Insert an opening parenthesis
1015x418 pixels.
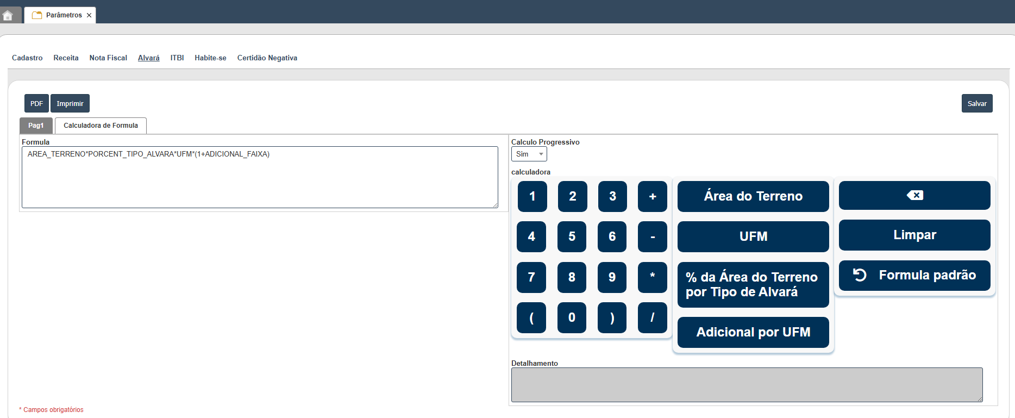tap(531, 317)
